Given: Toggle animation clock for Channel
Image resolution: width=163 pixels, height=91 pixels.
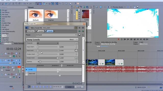Looking at the screenshot, I should click(76, 43).
